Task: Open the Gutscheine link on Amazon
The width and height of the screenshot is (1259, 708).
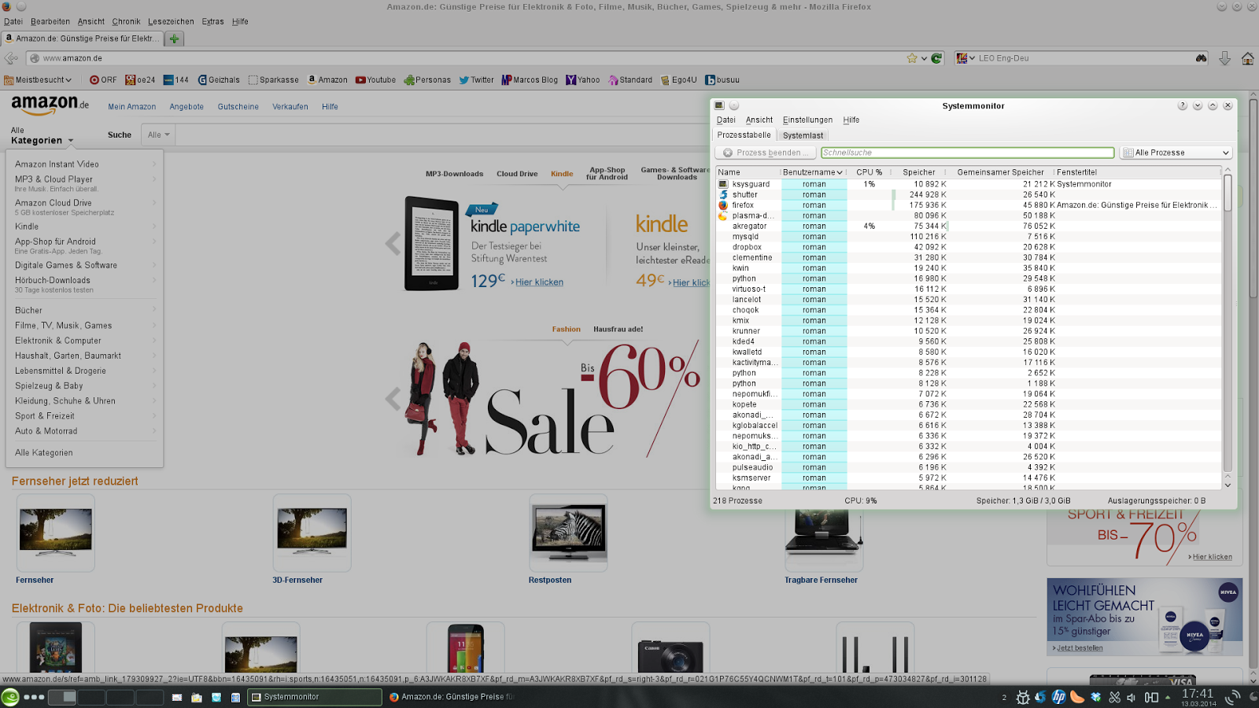Action: [x=238, y=106]
